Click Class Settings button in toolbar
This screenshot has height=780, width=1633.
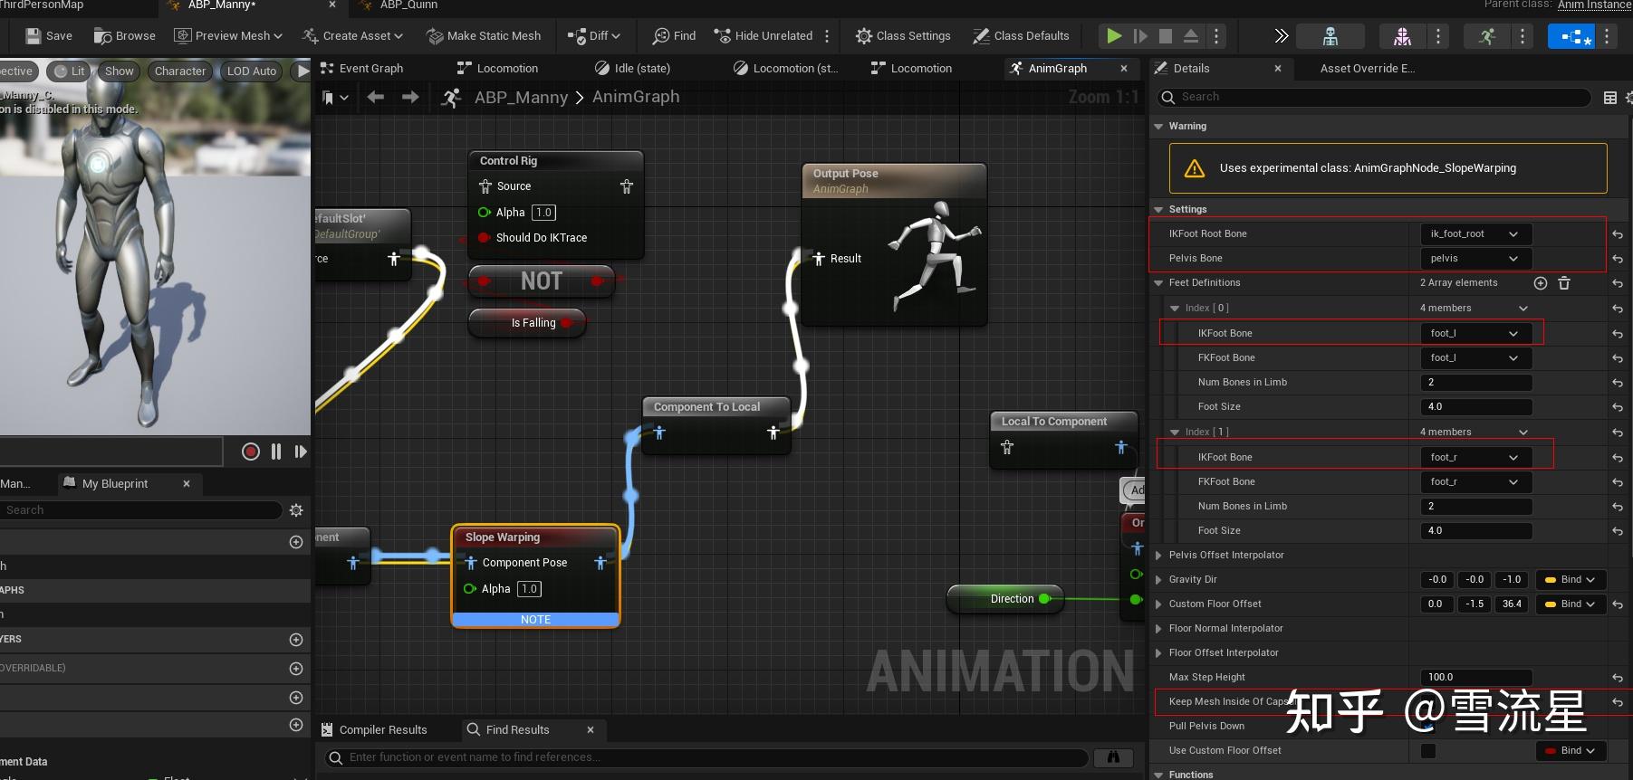(x=903, y=36)
